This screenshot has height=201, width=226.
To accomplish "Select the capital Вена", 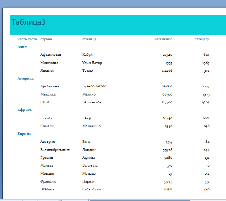I will tap(86, 142).
